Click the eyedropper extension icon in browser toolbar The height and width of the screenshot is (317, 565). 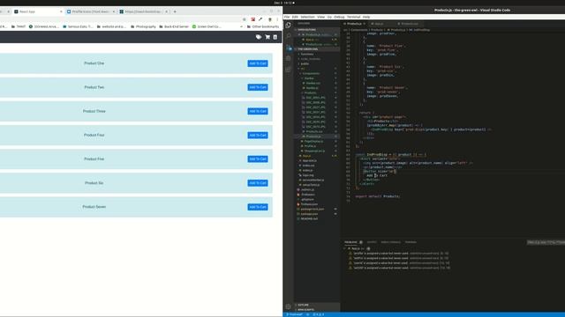(x=260, y=19)
